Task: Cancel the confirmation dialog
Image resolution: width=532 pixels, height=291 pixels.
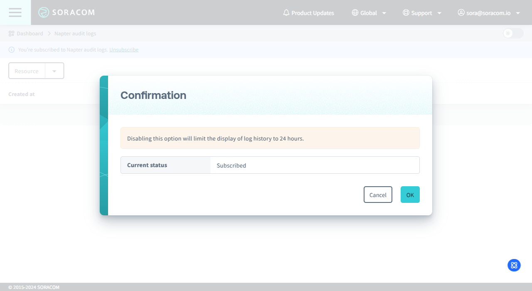Action: [378, 195]
